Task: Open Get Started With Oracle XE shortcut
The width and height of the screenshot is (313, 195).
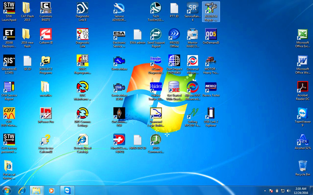Action: [174, 91]
